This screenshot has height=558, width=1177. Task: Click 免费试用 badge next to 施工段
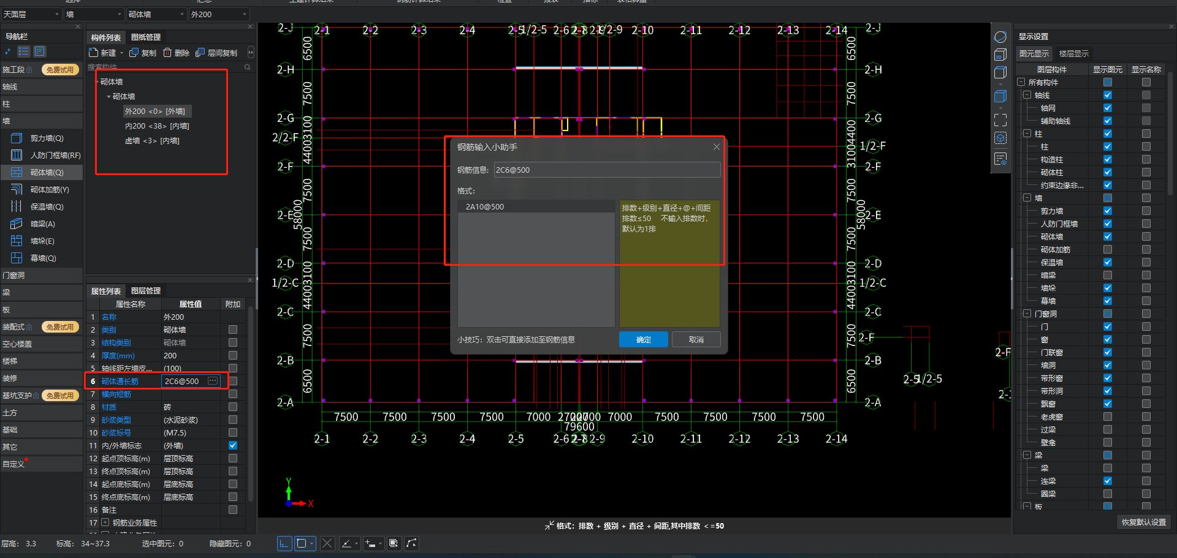60,70
